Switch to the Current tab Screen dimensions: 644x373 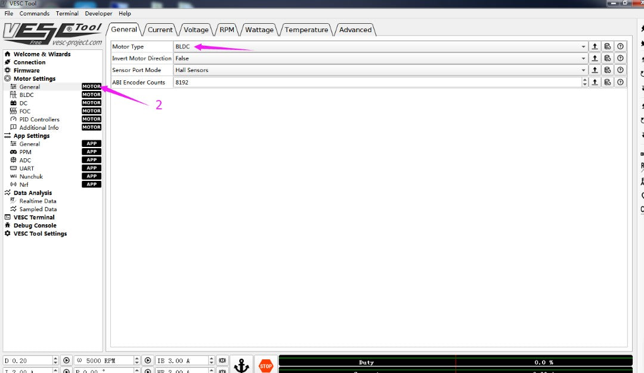tap(160, 30)
